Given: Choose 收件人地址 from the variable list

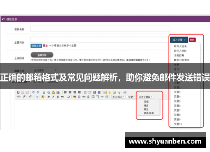Looking at the screenshot, I should pyautogui.click(x=180, y=51).
